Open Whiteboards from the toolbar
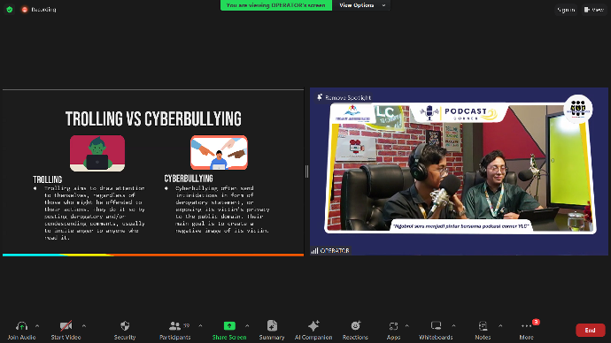The width and height of the screenshot is (611, 343). click(436, 326)
